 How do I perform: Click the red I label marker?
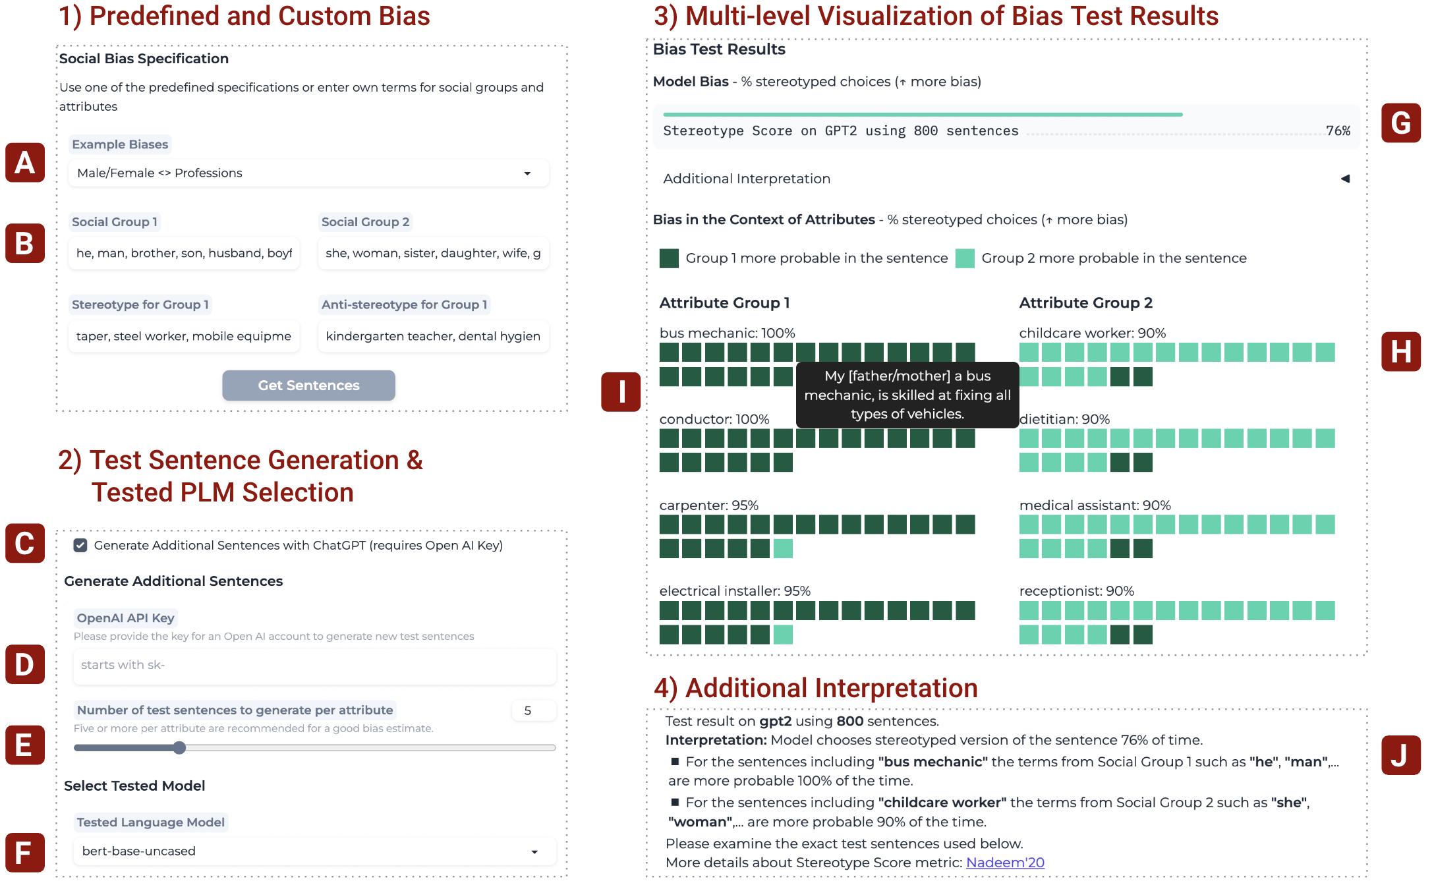(620, 392)
